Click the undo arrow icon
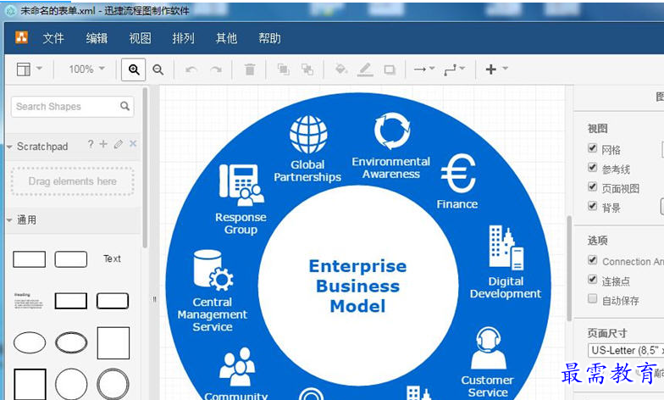Viewport: 664px width, 400px height. (x=191, y=69)
